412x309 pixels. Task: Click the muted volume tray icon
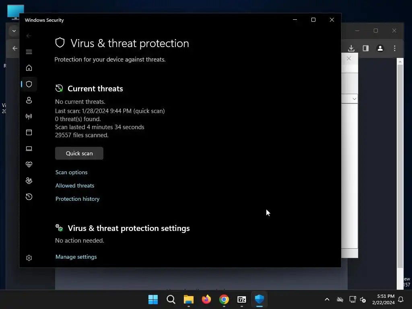coord(363,299)
